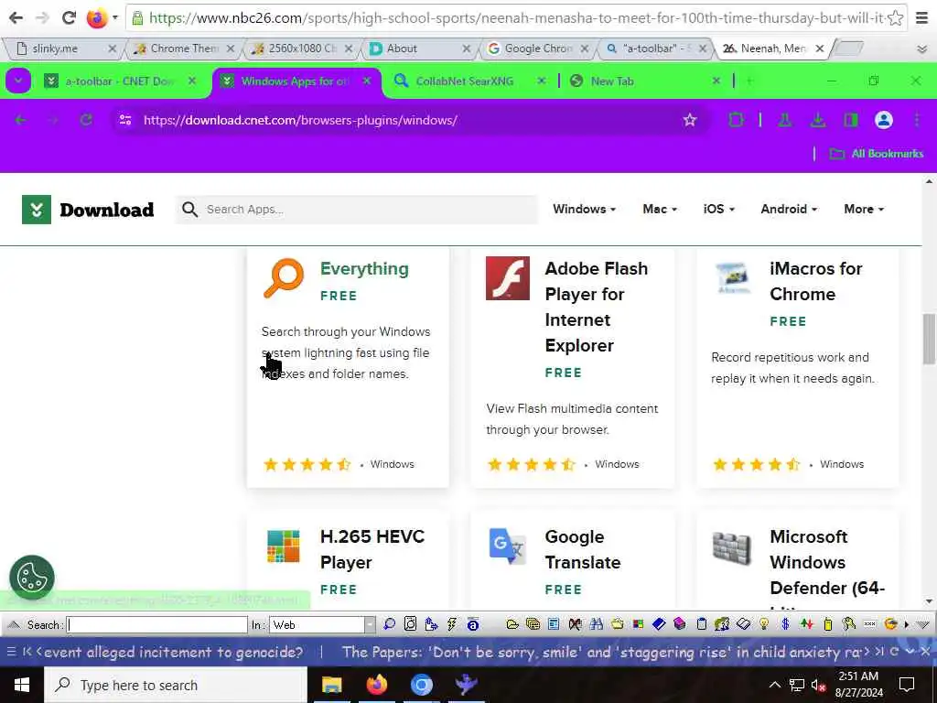
Task: Switch to the Google Chrome tab
Action: point(538,49)
